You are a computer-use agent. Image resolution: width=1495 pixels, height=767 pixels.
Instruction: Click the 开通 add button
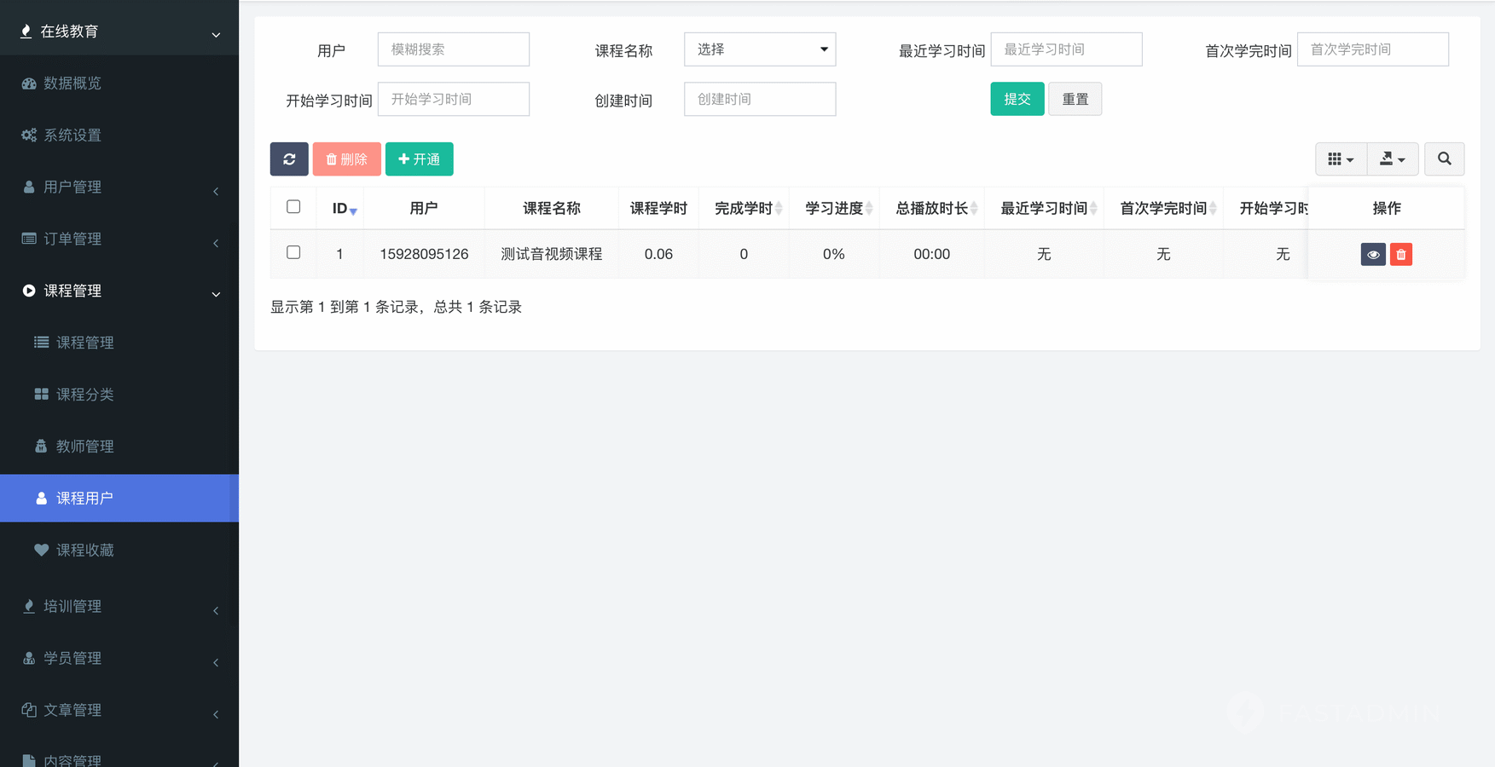pyautogui.click(x=419, y=159)
